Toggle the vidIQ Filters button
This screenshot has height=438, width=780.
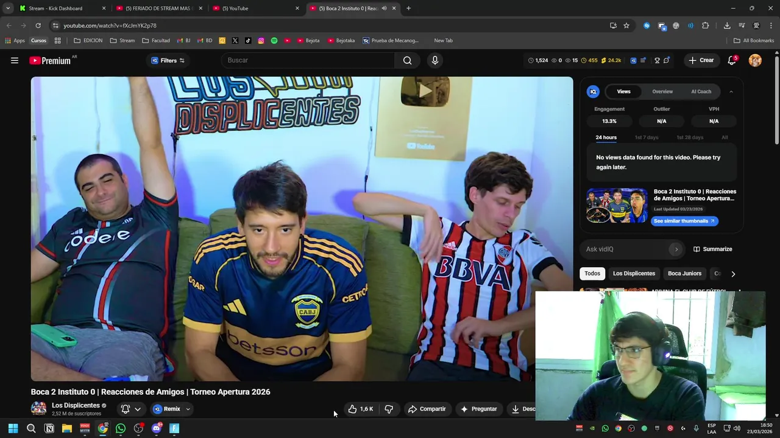tap(168, 60)
